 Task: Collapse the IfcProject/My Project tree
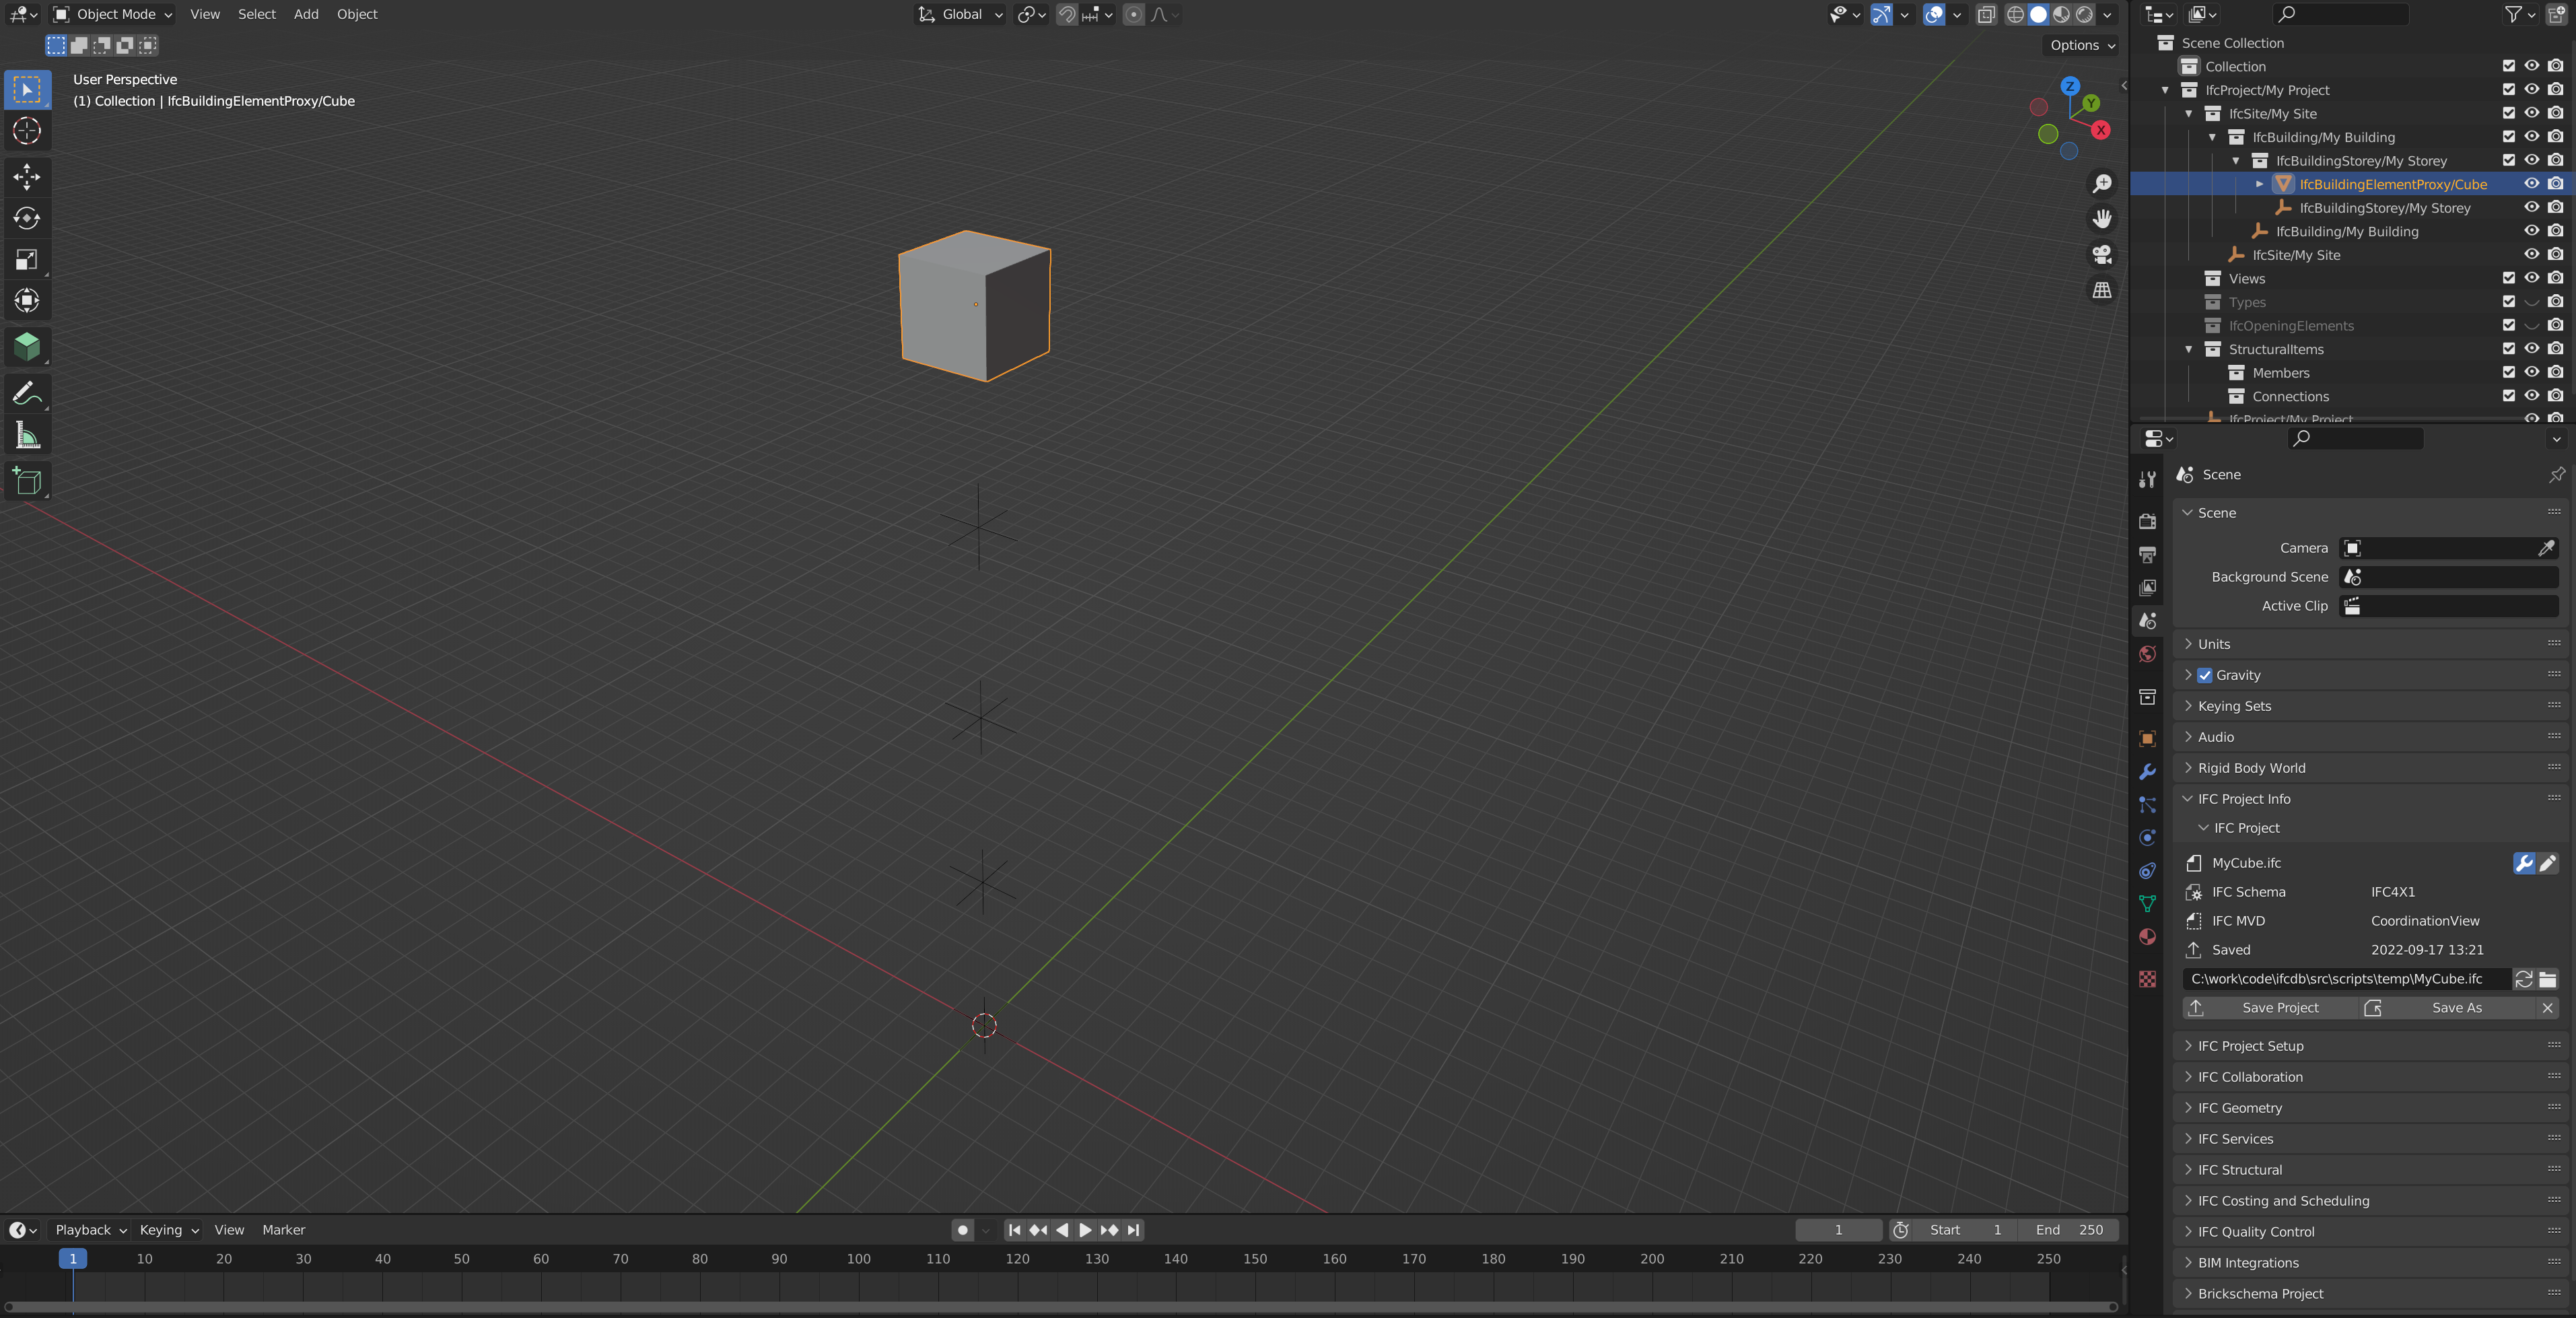[2165, 90]
